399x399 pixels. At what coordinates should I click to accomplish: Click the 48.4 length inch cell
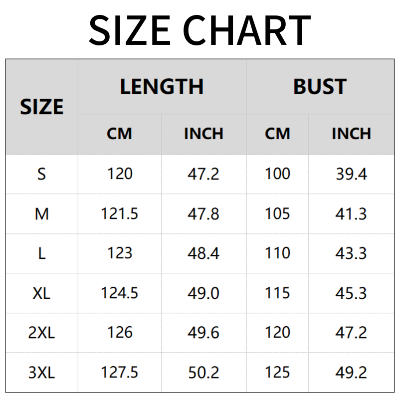point(203,253)
